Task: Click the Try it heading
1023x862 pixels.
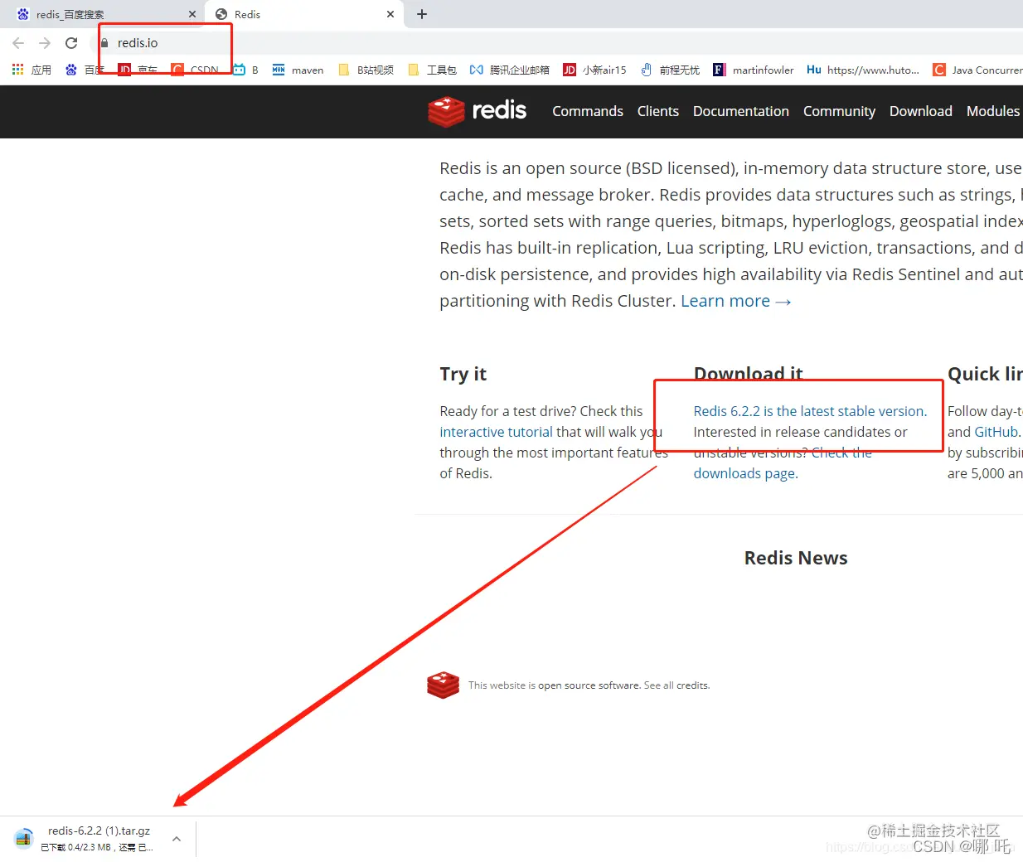Action: [x=463, y=374]
